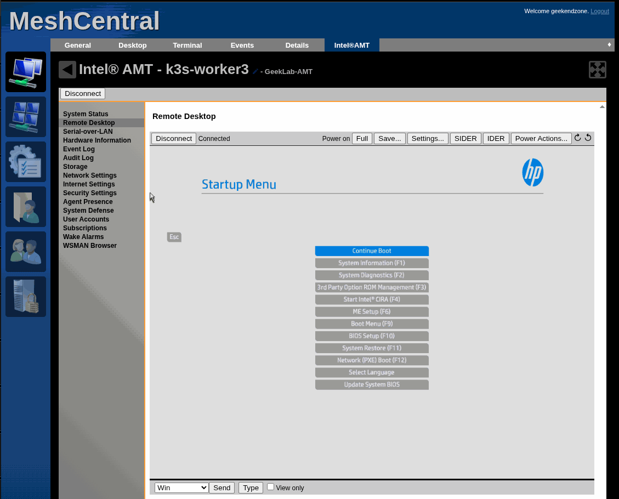Click the Esc key badge in Startup Menu
619x499 pixels.
(174, 237)
